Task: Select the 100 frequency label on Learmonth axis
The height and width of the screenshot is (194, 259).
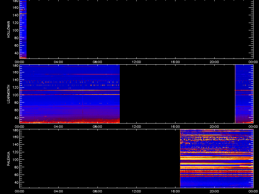Action: [x=16, y=95]
